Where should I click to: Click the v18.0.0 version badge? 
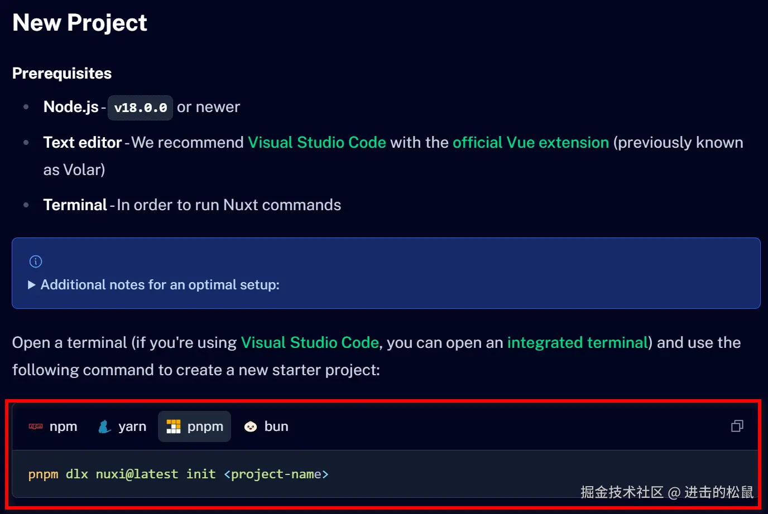click(x=140, y=108)
